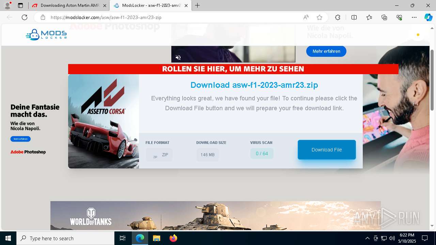Viewport: 436px width, 245px height.
Task: Click the Download asw-f1-2023-amr23.zip heading
Action: pos(254,85)
